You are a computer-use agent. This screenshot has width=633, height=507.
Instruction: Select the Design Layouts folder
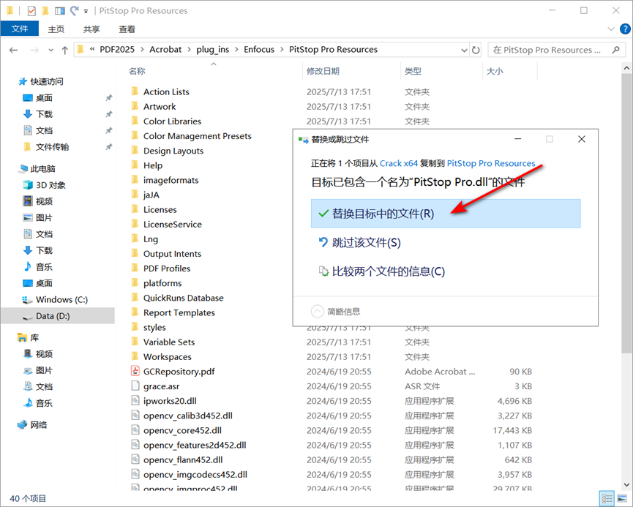(173, 151)
